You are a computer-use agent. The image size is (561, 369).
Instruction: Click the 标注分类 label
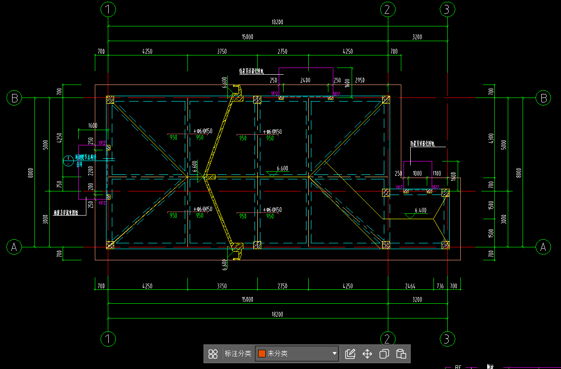pyautogui.click(x=238, y=354)
